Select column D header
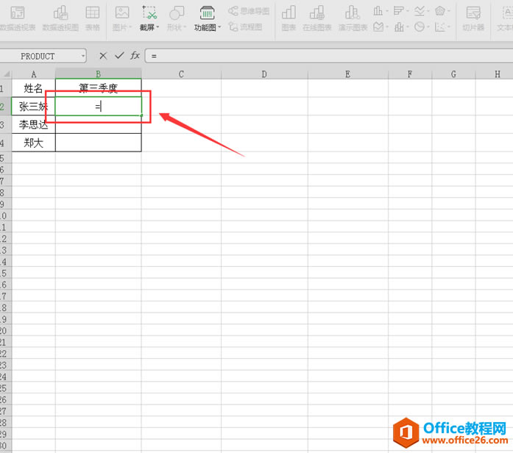The width and height of the screenshot is (513, 453). click(264, 74)
